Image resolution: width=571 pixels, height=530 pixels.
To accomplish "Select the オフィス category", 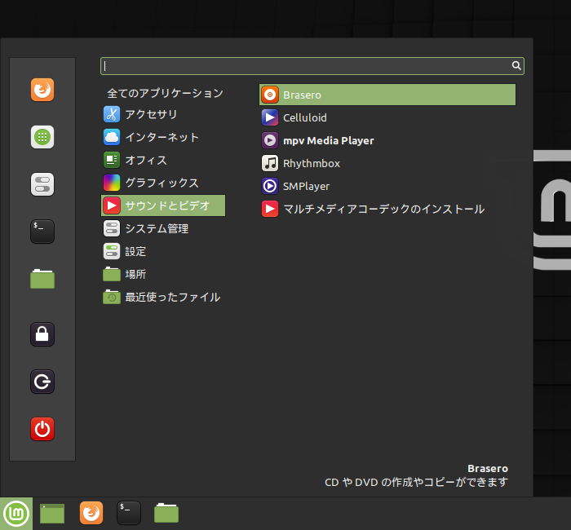I will click(x=163, y=160).
